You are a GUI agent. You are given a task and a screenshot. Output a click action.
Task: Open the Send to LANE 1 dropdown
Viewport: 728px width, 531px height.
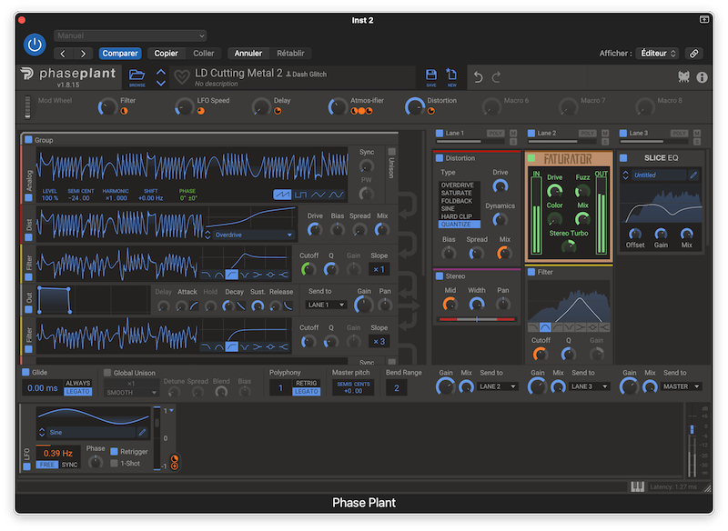click(327, 305)
